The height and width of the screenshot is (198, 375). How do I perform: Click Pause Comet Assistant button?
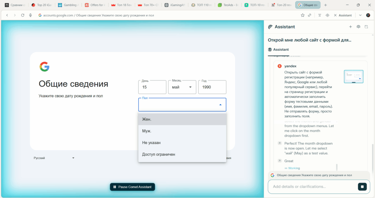133,187
